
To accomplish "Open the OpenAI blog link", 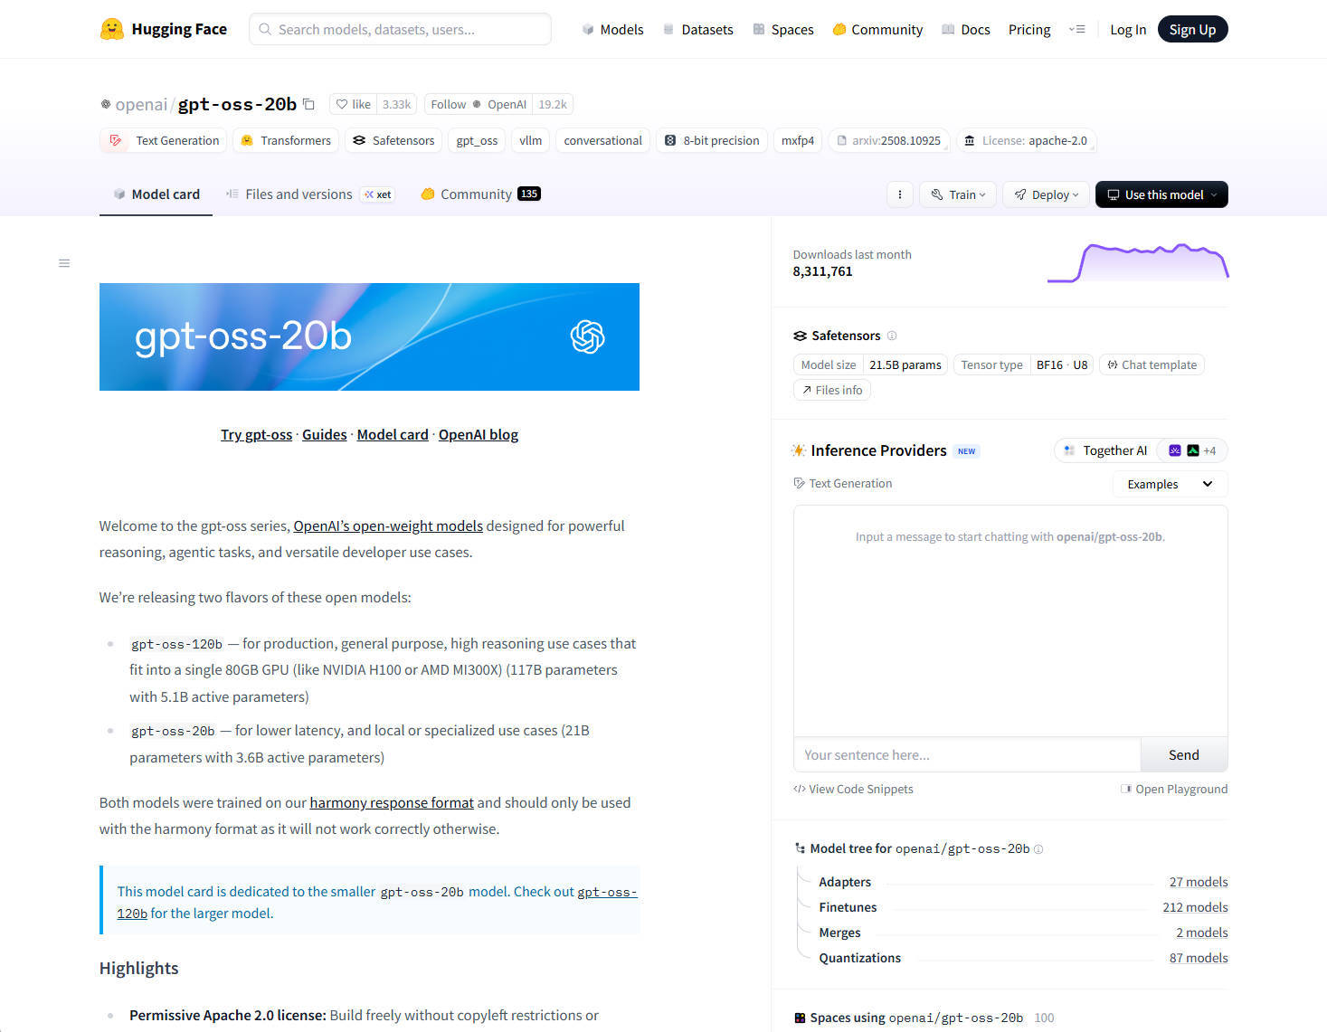I will (x=479, y=435).
